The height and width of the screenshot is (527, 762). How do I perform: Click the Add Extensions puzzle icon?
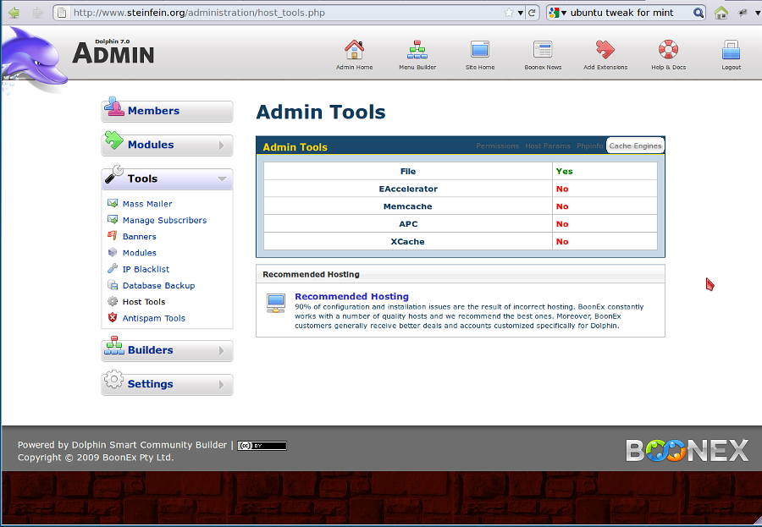tap(605, 49)
